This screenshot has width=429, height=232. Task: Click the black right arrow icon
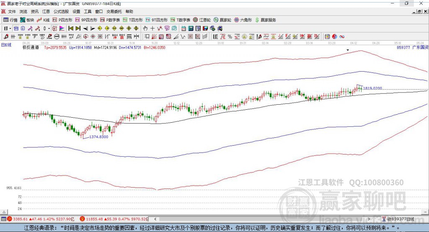[93, 28]
